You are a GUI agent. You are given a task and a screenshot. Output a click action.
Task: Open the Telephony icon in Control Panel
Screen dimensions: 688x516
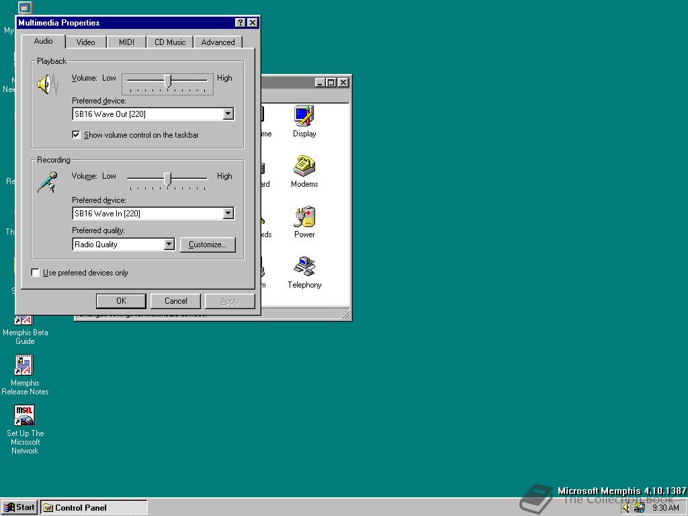point(304,272)
